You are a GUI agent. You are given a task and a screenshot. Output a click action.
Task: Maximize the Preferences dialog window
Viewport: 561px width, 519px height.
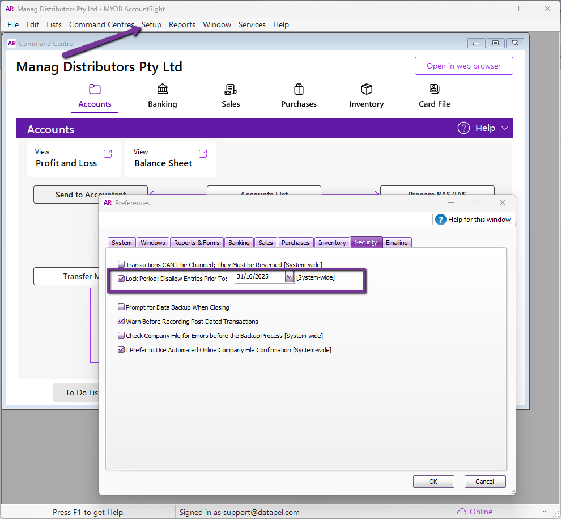click(477, 202)
